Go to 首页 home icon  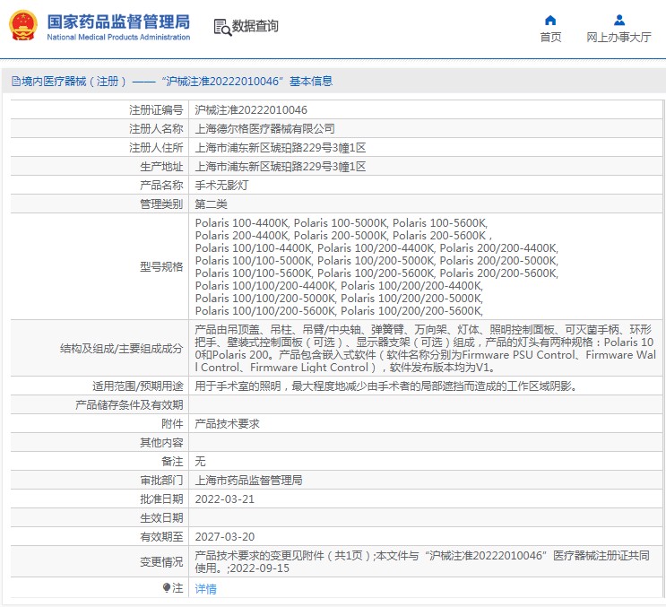(x=550, y=20)
